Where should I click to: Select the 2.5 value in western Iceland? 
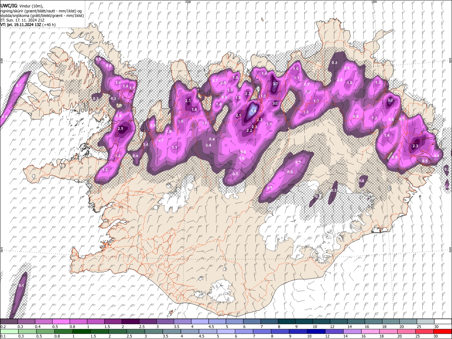[120, 129]
